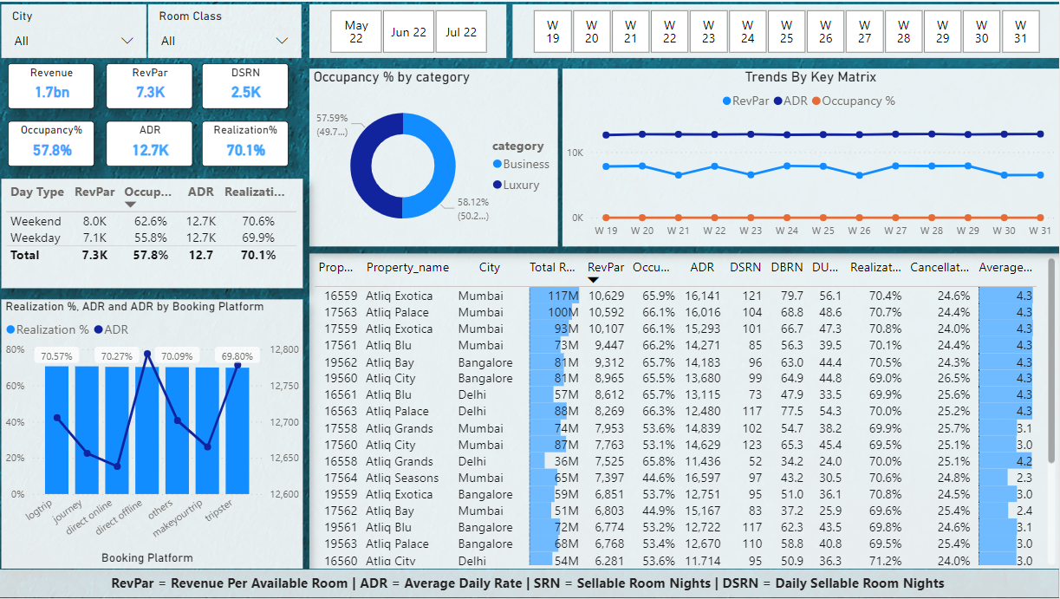1060x599 pixels.
Task: Click sort arrow under Occupancy day-type column
Action: (131, 205)
